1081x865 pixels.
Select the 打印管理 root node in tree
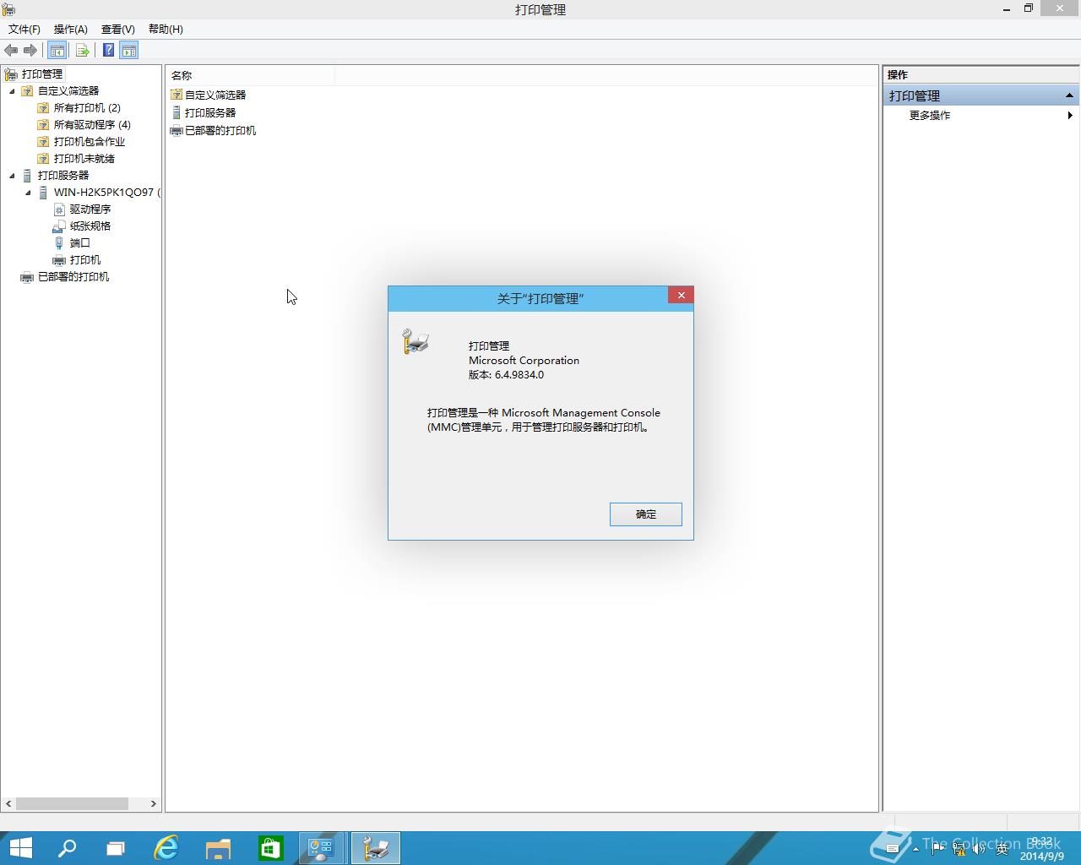[x=42, y=74]
